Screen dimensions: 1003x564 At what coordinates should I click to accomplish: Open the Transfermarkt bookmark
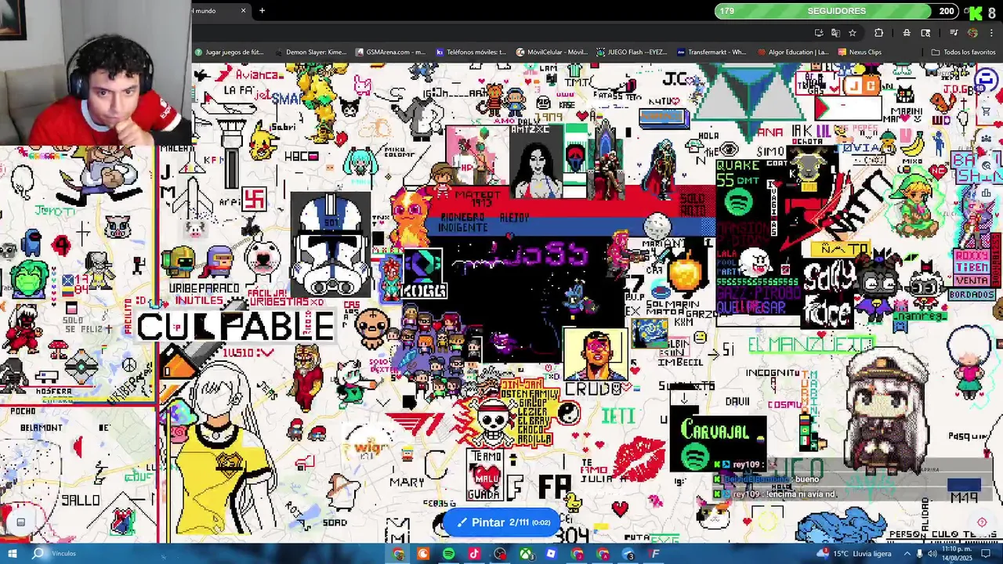(712, 52)
